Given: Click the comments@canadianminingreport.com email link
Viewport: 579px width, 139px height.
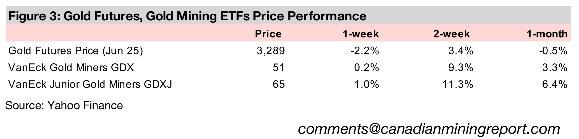Looking at the screenshot, I should coord(429,129).
